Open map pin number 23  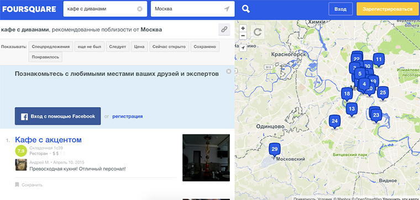coord(376,116)
